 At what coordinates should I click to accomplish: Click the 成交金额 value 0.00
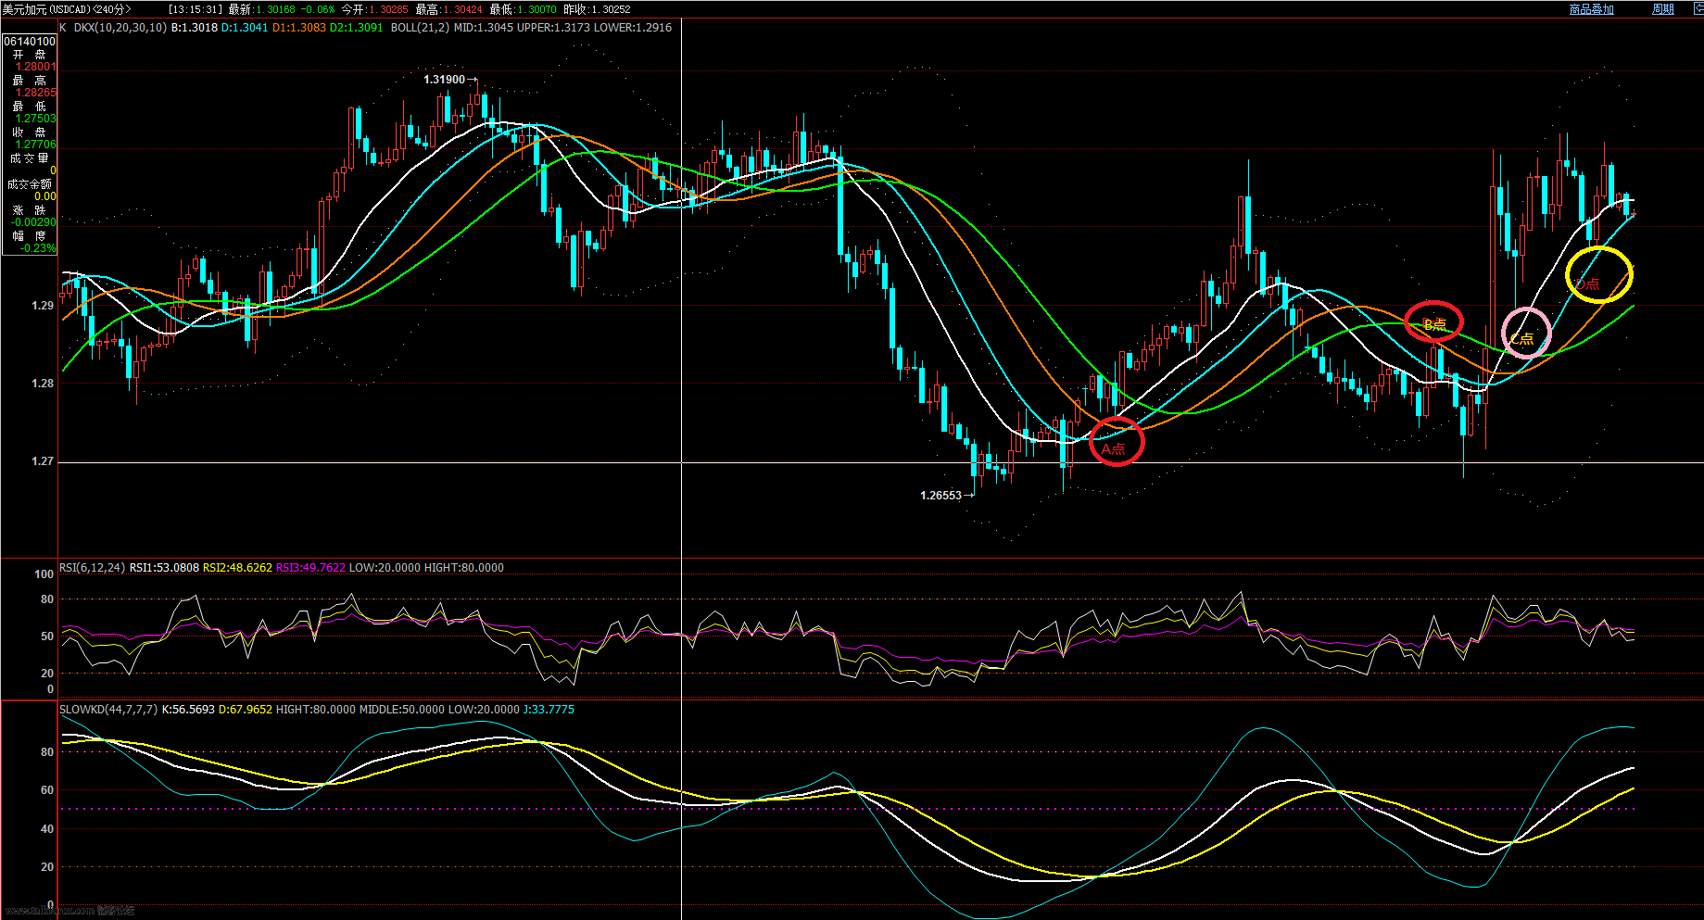(45, 196)
